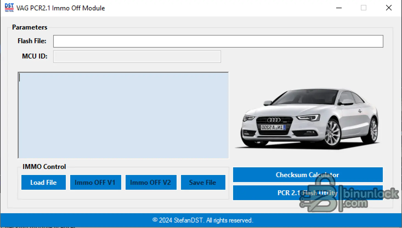The height and width of the screenshot is (228, 402).
Task: Click the Load File button
Action: pyautogui.click(x=44, y=182)
